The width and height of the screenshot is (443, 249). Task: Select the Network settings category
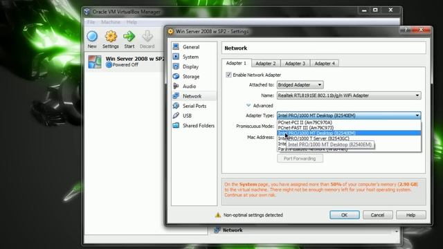[x=194, y=96]
